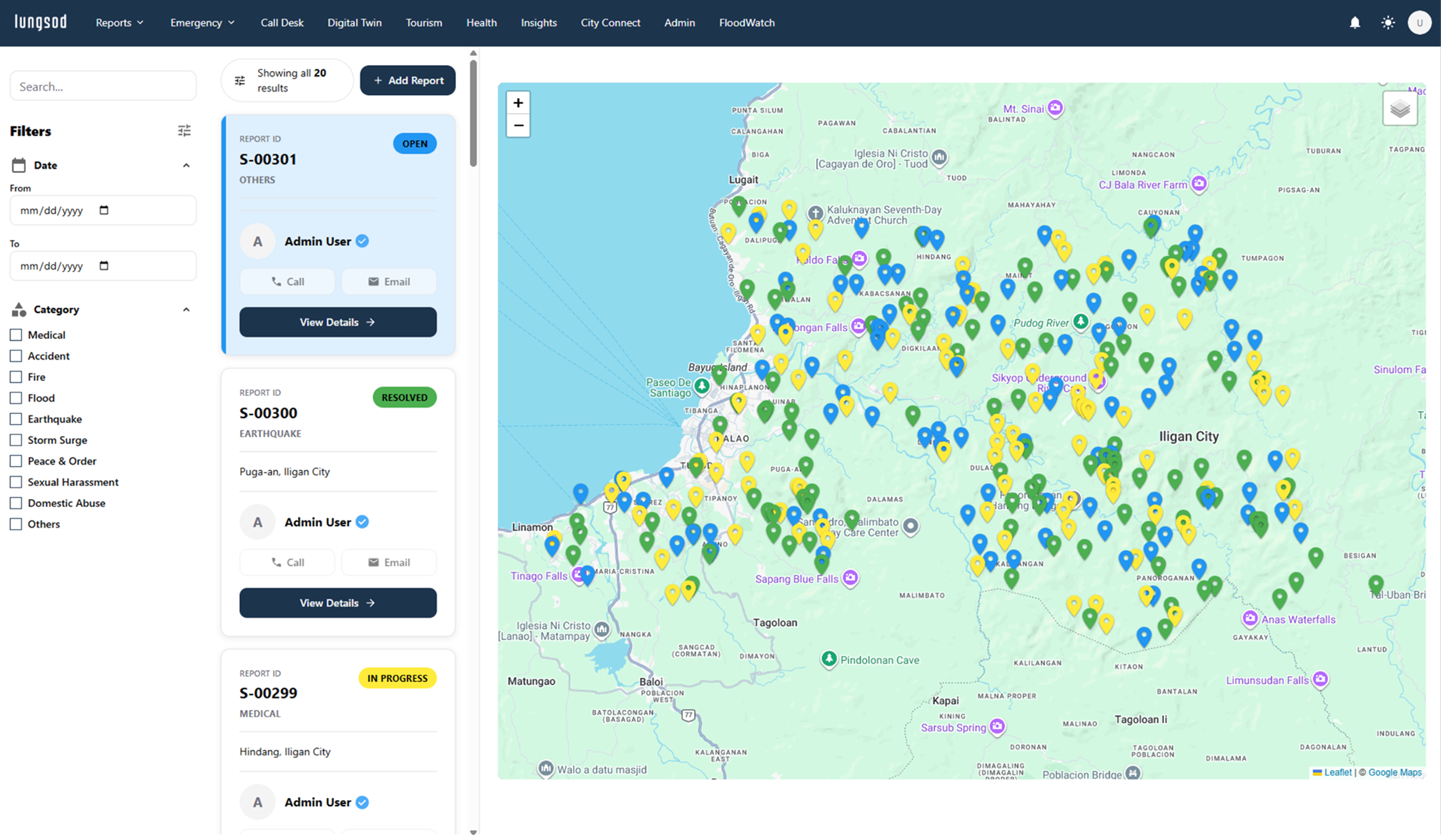Click the Iglesia Ni Cristo Tuod marker
Screen dimensions: 1441x835
pos(940,157)
